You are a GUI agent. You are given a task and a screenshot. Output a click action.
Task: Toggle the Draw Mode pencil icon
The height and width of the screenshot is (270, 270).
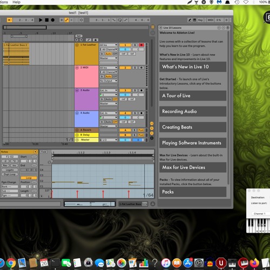click(190, 20)
